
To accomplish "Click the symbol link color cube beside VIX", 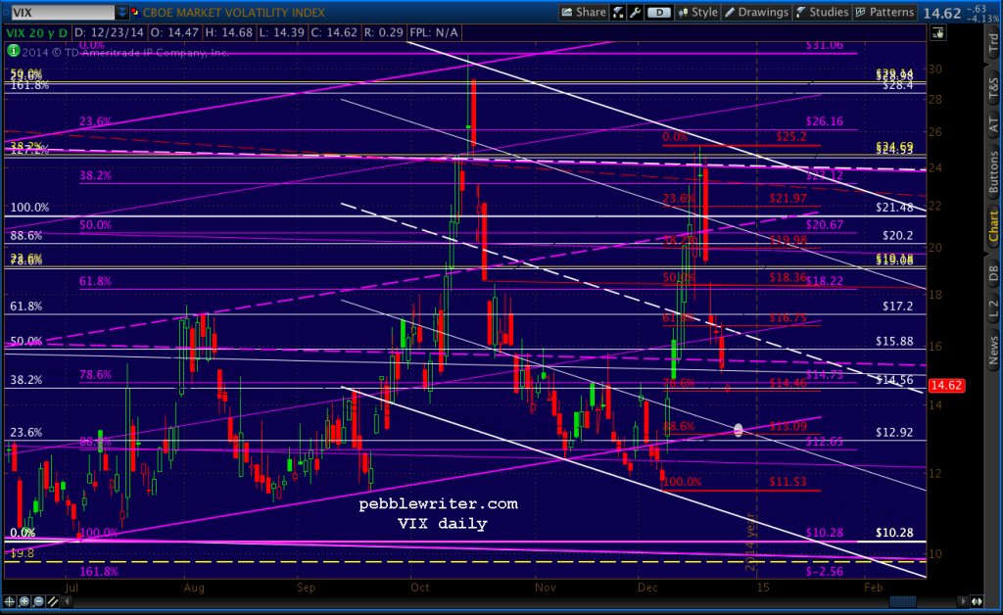I will coord(136,13).
